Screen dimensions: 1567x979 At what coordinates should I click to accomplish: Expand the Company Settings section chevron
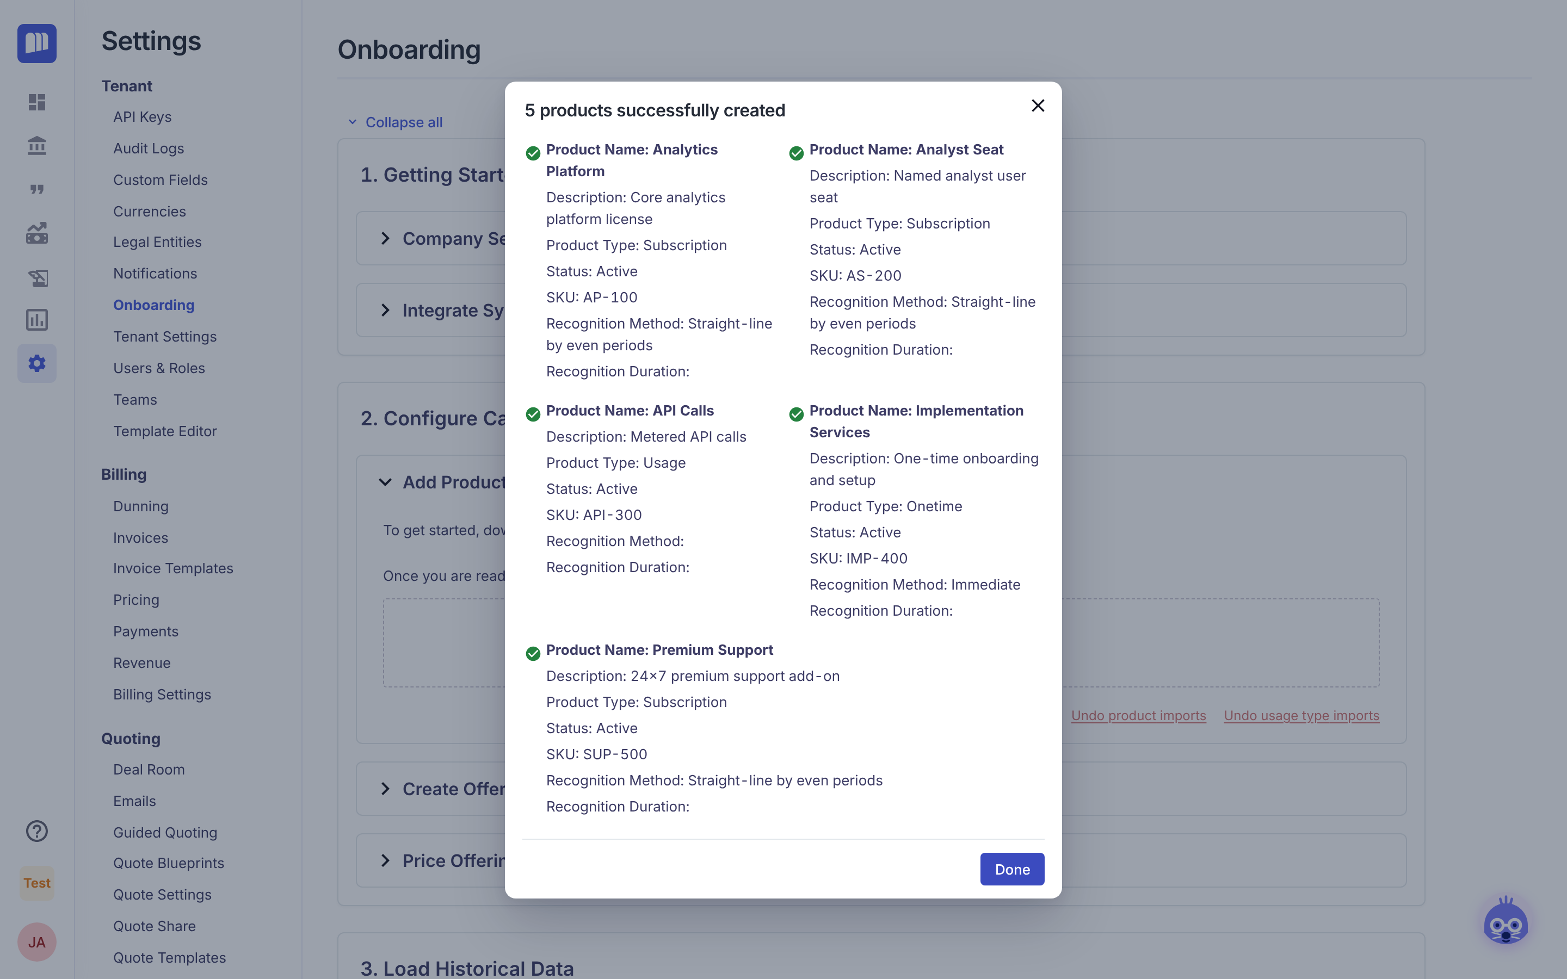pyautogui.click(x=385, y=238)
